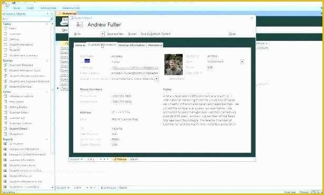The width and height of the screenshot is (324, 195).
Task: Collapse the Forms group
Action: pos(47,92)
